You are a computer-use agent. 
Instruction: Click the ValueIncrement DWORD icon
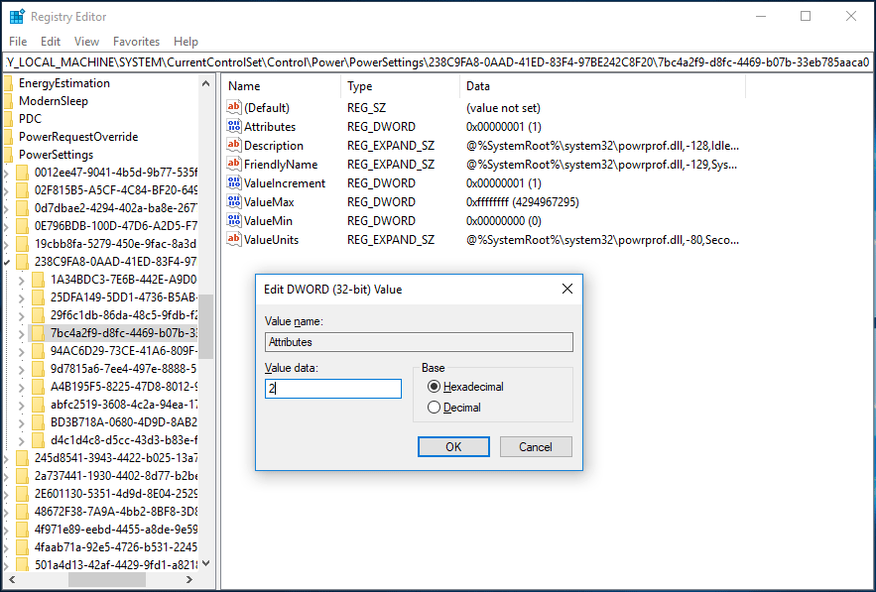234,182
